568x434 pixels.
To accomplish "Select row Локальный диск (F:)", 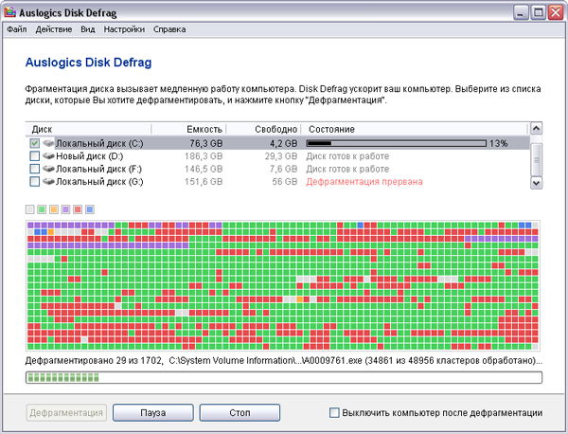I will 277,169.
